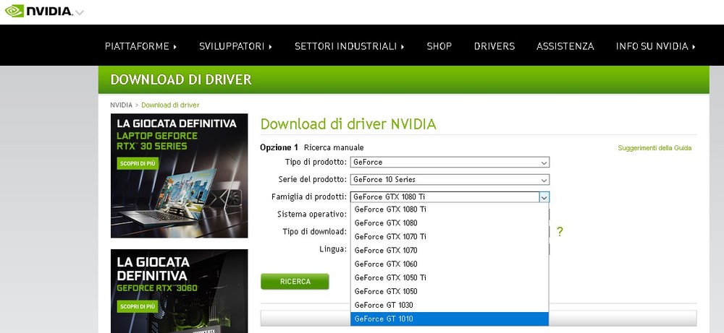Expand the Info su NVIDIA menu
Viewport: 724px width, 333px height.
655,46
